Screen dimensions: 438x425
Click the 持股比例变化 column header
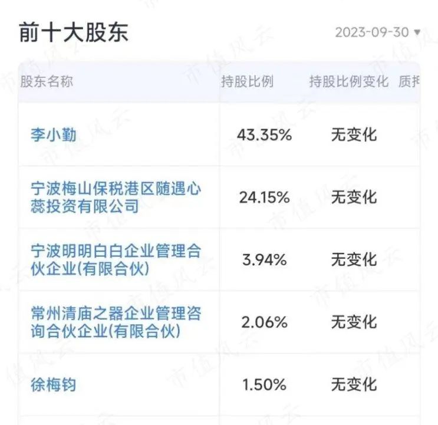[x=348, y=82]
